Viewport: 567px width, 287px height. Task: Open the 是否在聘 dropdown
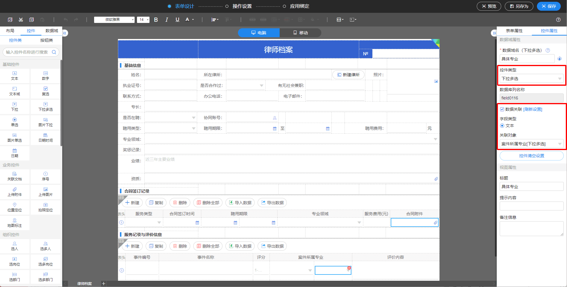[170, 118]
